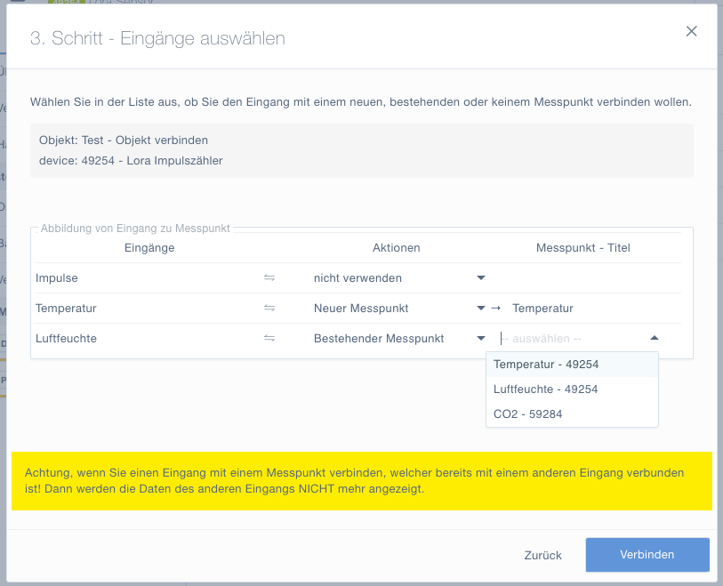Screen dimensions: 723x586
Task: Click the swap arrows icon beside Impulse
Action: 269,278
